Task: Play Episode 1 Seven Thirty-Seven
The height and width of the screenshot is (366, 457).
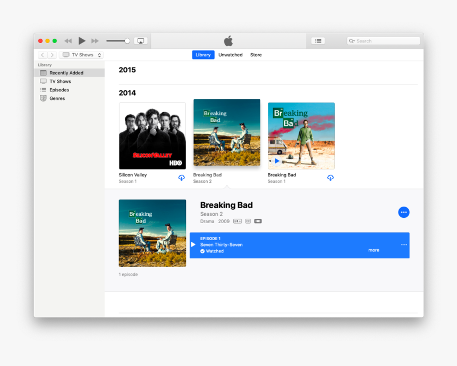Action: 193,244
